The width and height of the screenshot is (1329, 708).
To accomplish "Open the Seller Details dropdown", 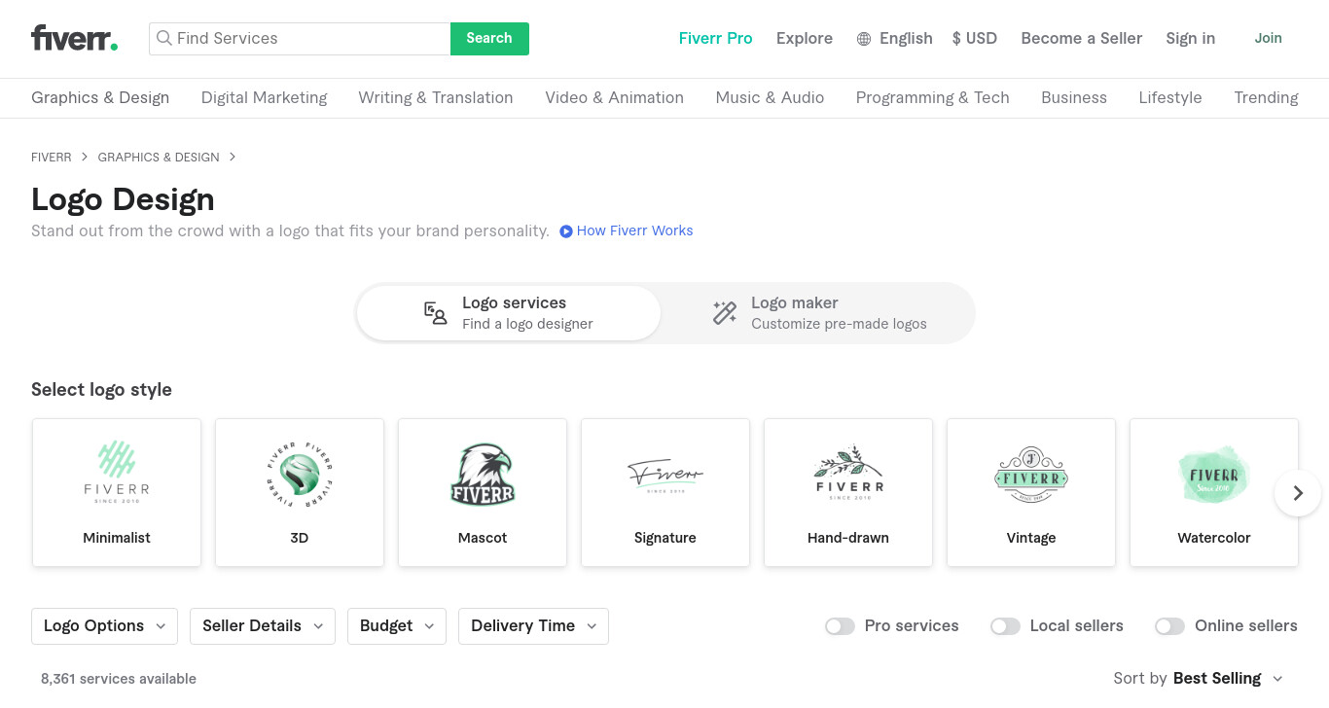I will pyautogui.click(x=263, y=626).
